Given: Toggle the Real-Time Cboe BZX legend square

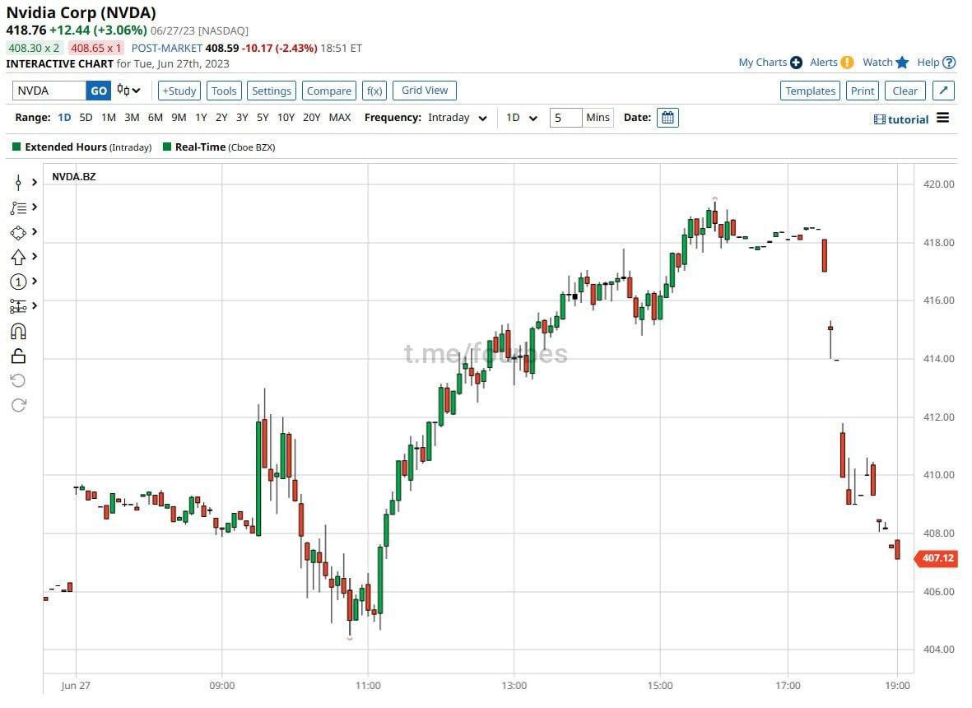Looking at the screenshot, I should [x=167, y=147].
